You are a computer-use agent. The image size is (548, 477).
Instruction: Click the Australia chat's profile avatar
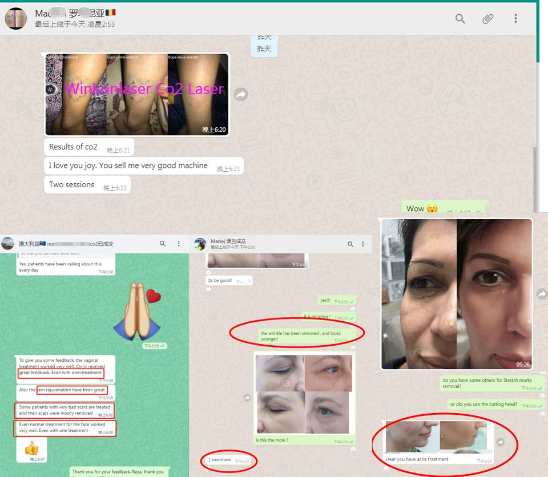pyautogui.click(x=8, y=244)
